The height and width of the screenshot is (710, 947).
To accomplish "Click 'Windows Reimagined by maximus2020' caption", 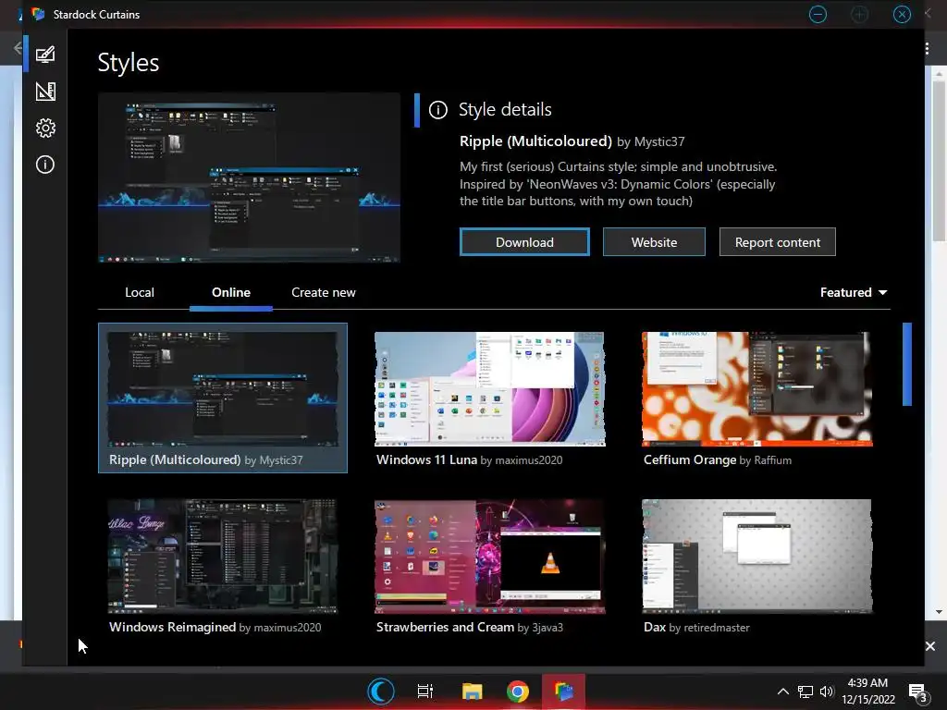I will coord(215,628).
